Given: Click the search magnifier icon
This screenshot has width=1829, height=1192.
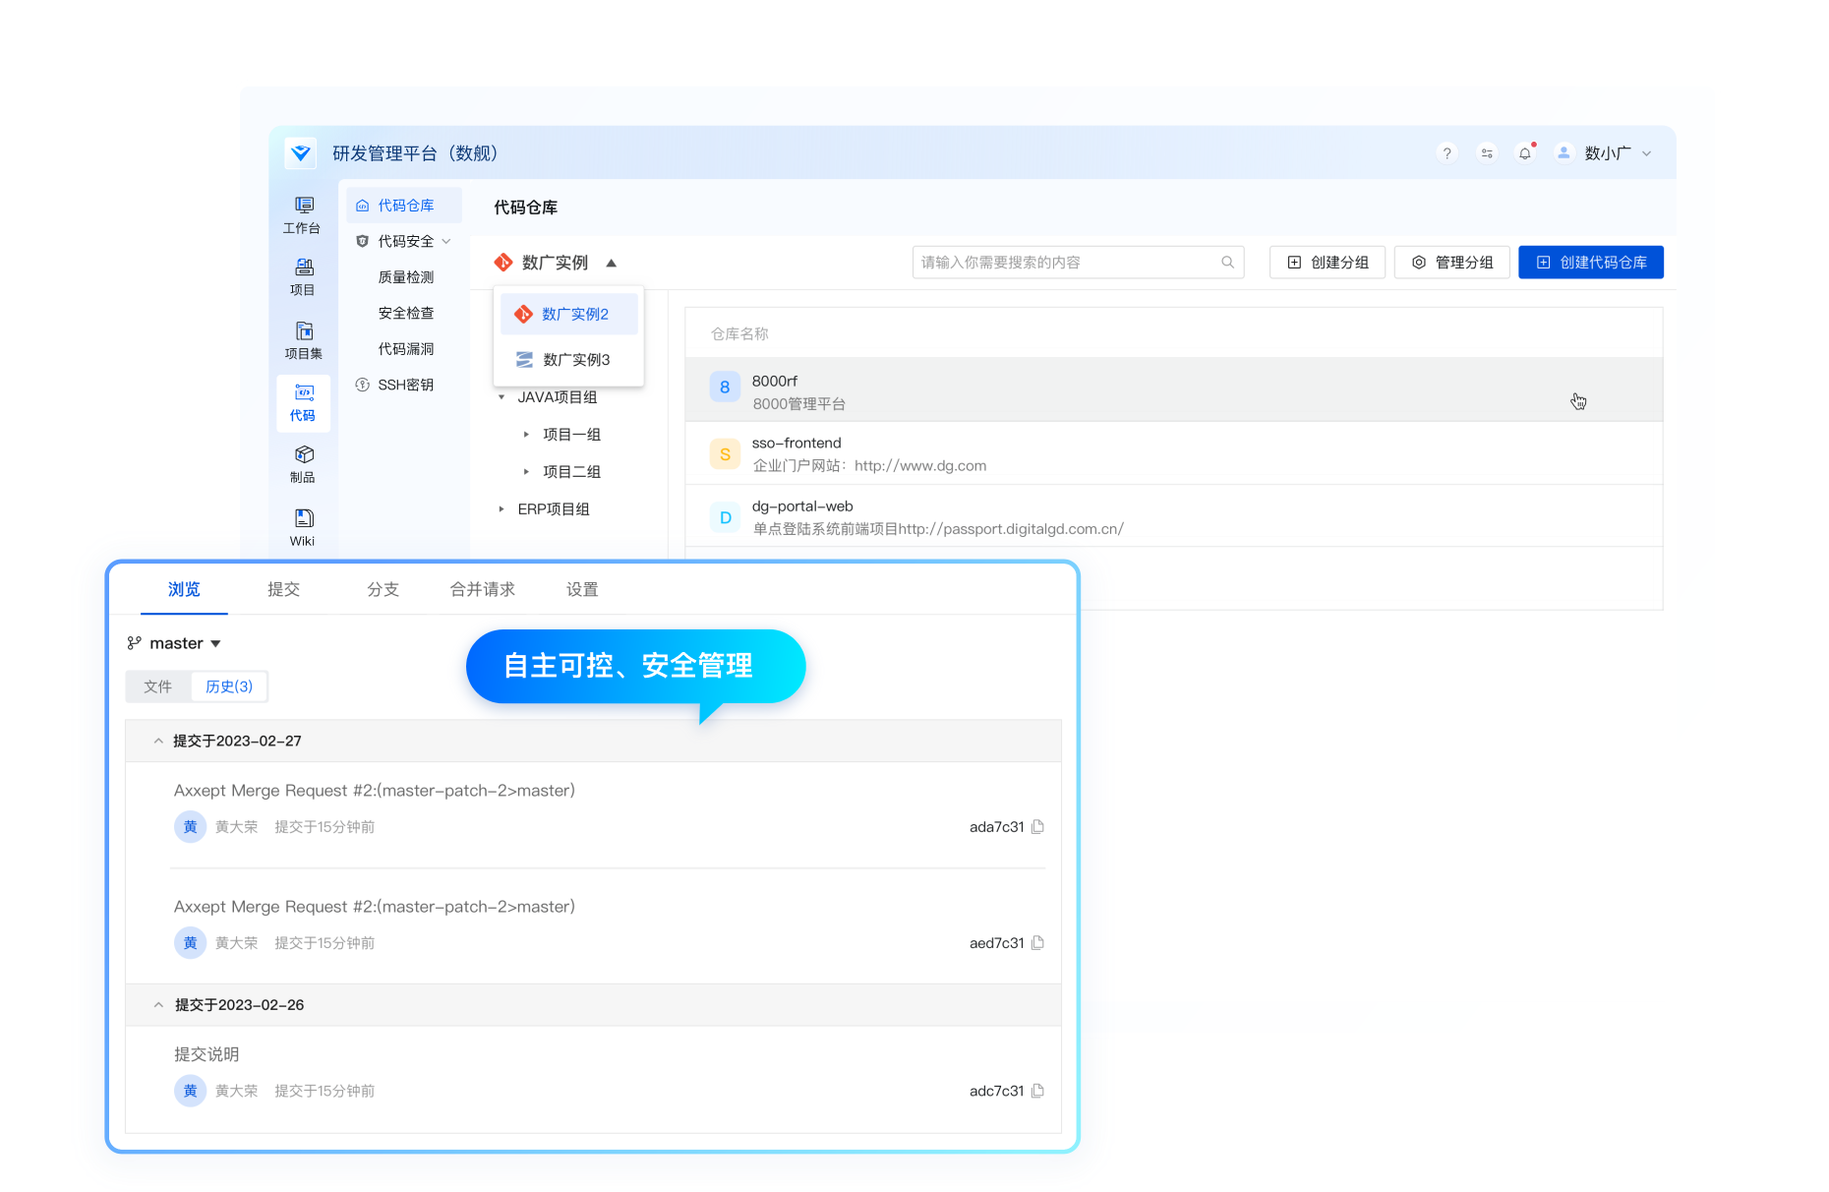Looking at the screenshot, I should (x=1227, y=263).
